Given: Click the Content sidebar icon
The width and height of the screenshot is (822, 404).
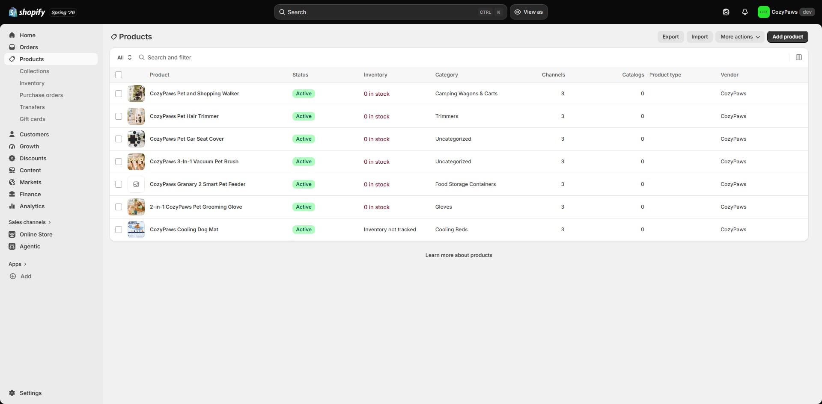Looking at the screenshot, I should pyautogui.click(x=12, y=170).
